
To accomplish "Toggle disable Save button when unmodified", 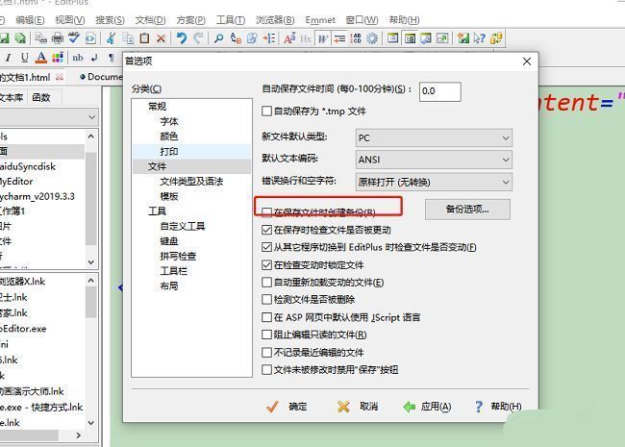I will click(266, 370).
